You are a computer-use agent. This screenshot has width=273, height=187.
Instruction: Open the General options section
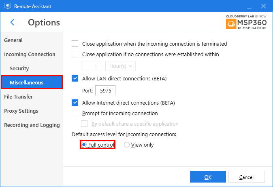click(13, 40)
